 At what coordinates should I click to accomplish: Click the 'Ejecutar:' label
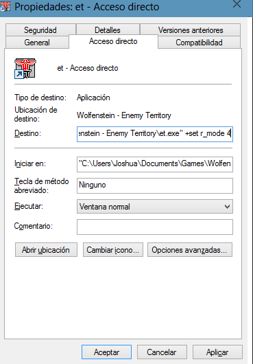point(29,206)
